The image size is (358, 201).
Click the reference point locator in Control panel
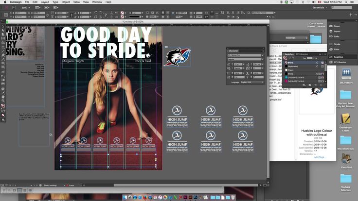(6, 15)
